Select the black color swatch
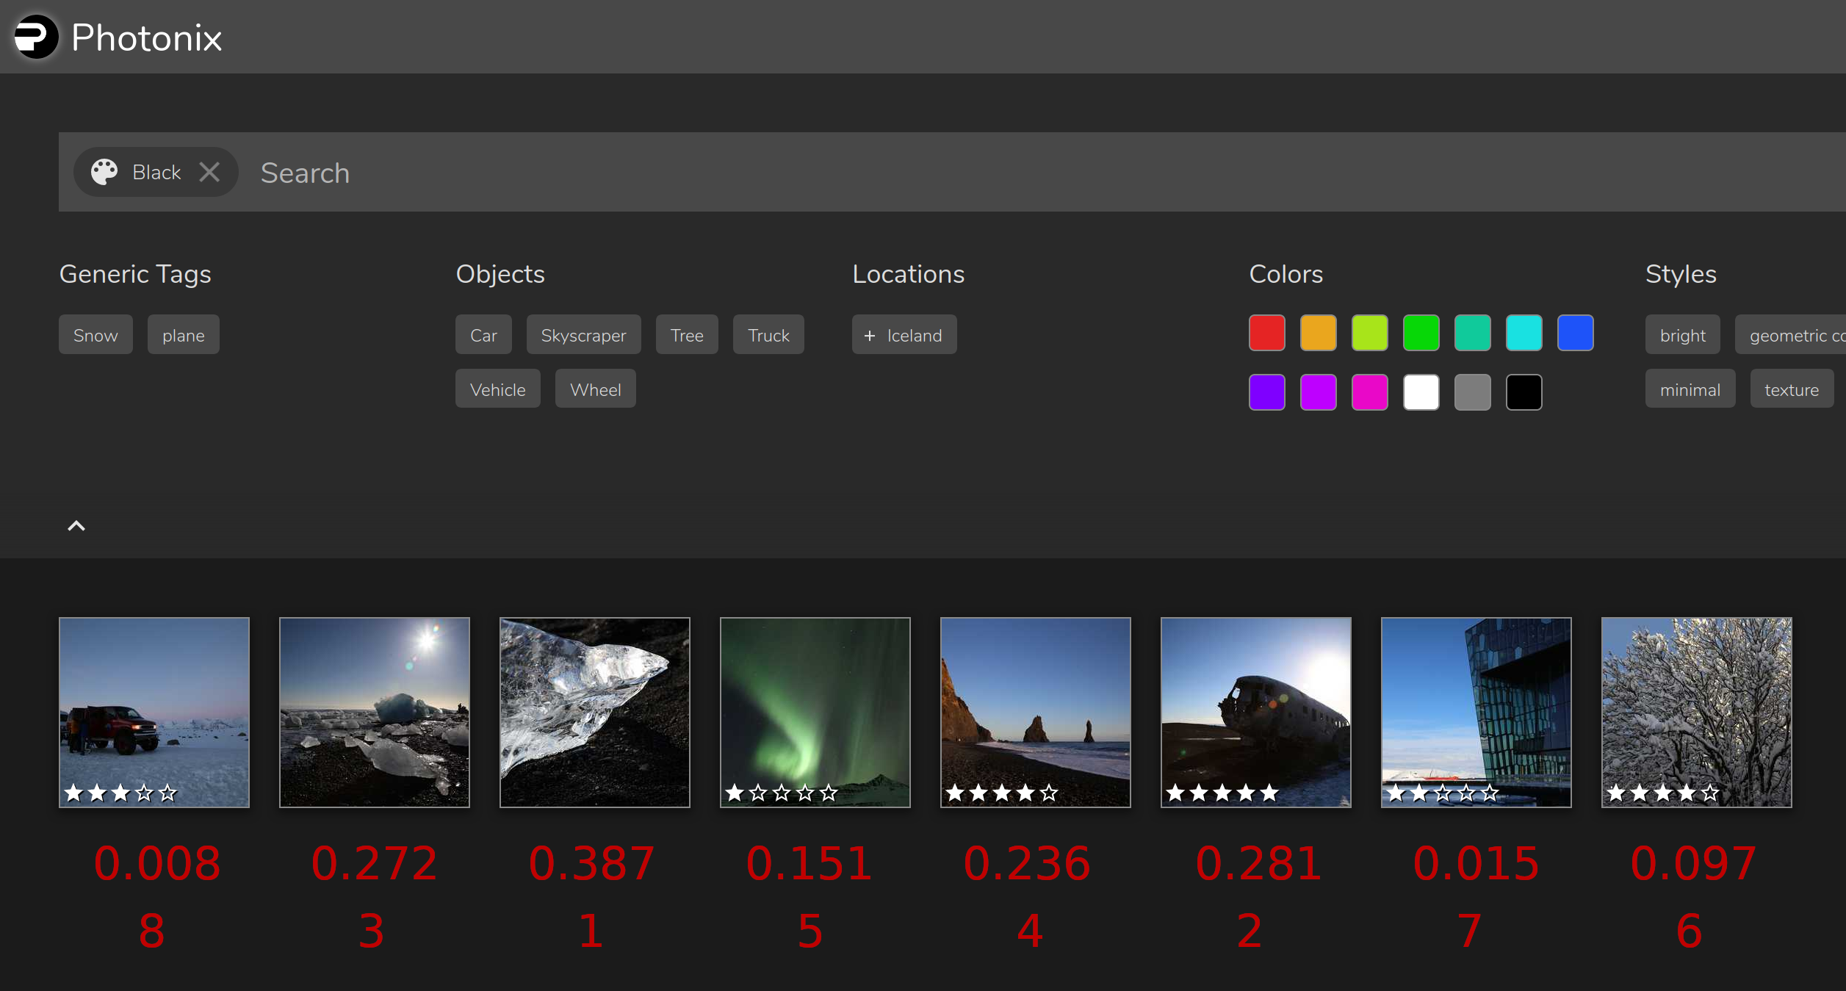Screen dimensions: 1846x991 [1524, 392]
